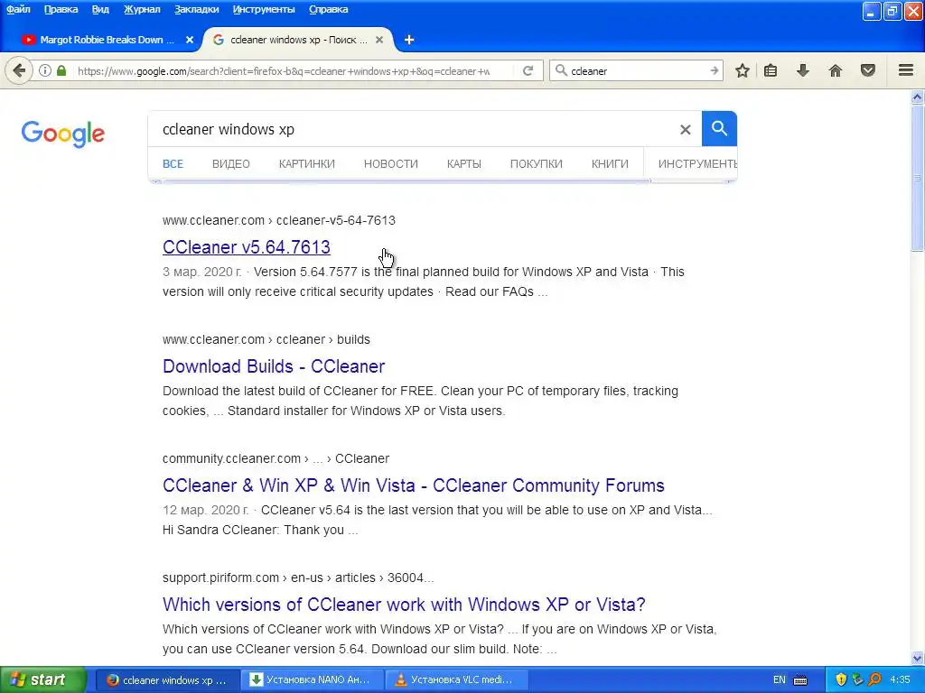925x693 pixels.
Task: Open Справка menu
Action: [x=328, y=9]
